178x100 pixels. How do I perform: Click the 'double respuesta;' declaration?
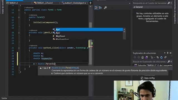tap(43, 59)
